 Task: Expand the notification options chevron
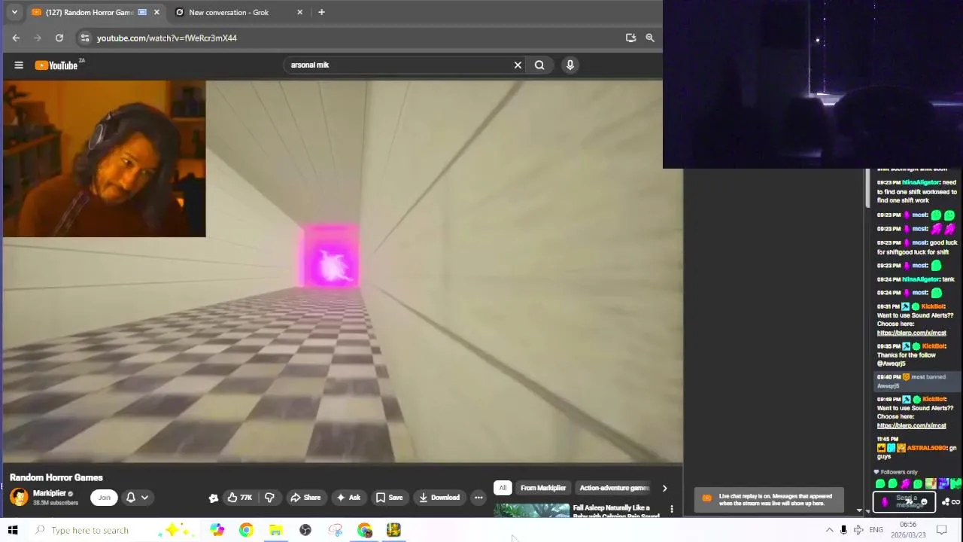[144, 498]
